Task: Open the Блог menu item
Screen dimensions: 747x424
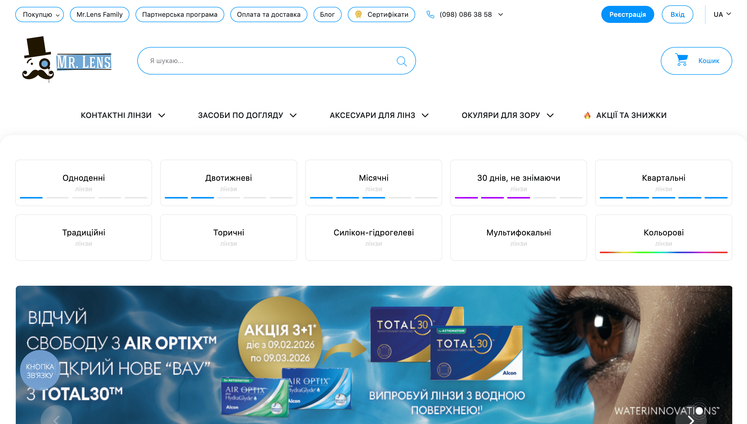Action: (x=327, y=14)
